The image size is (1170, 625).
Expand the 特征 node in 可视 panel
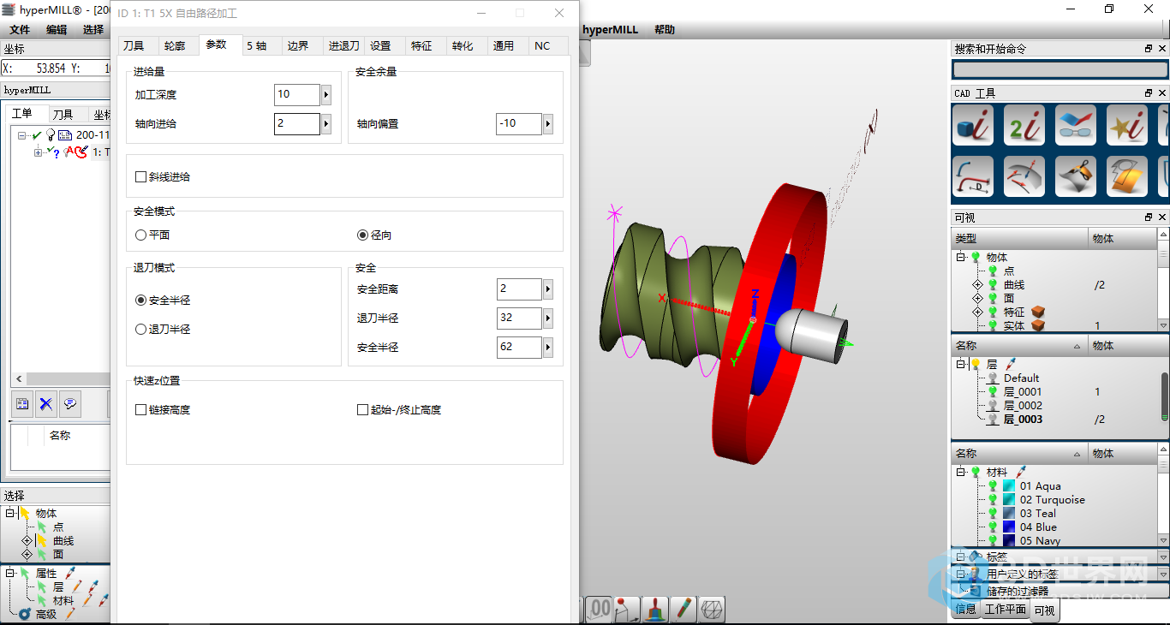976,312
